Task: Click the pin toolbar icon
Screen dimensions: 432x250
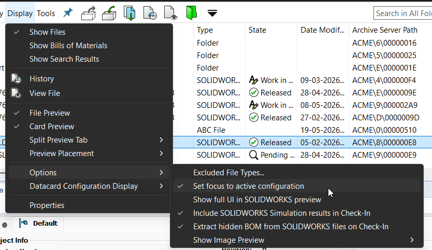Action: click(68, 12)
